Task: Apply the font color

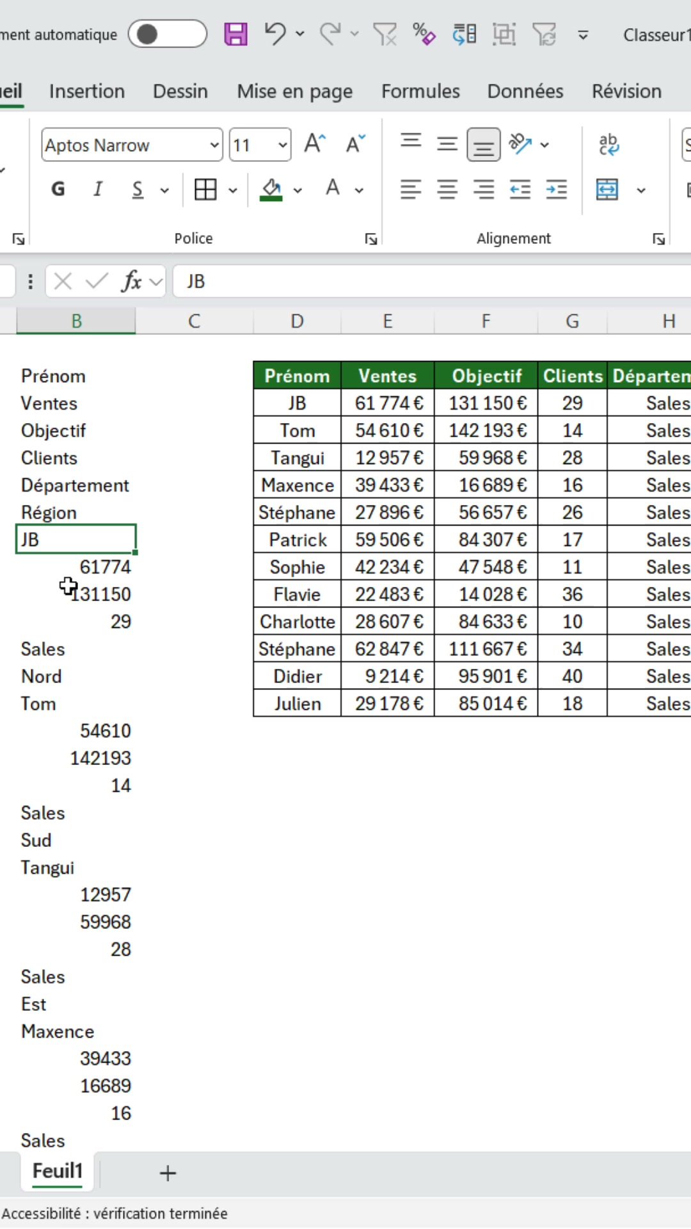Action: (333, 188)
